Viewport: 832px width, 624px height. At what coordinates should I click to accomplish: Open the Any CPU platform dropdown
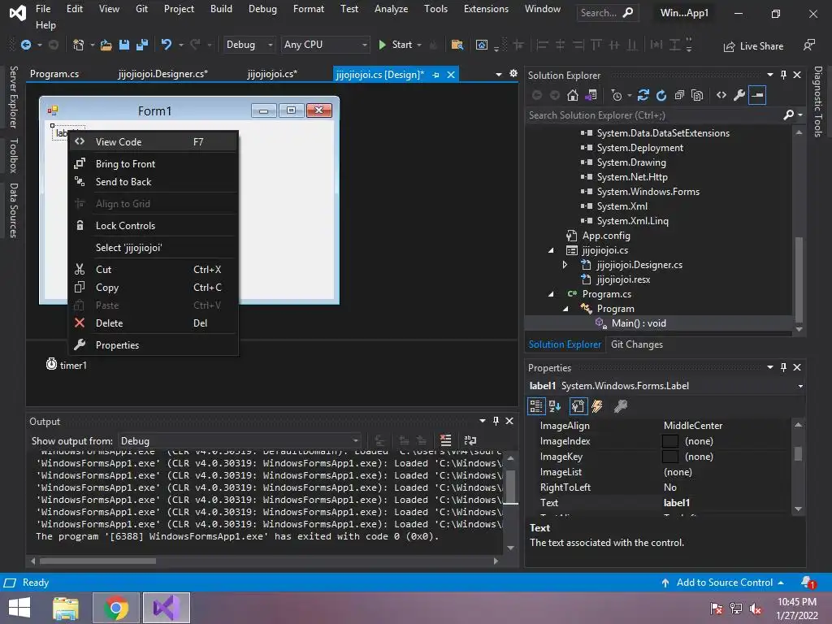(325, 45)
